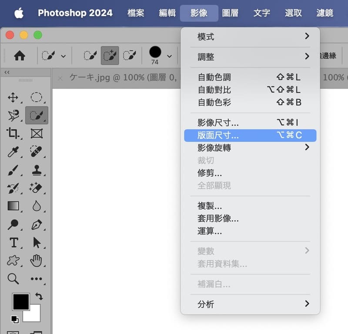Open the 文字 menu
Screen dimensions: 348x334
pyautogui.click(x=262, y=13)
